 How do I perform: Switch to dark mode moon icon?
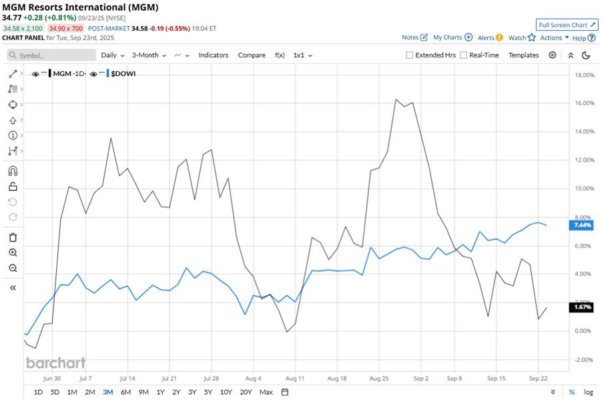pos(586,55)
